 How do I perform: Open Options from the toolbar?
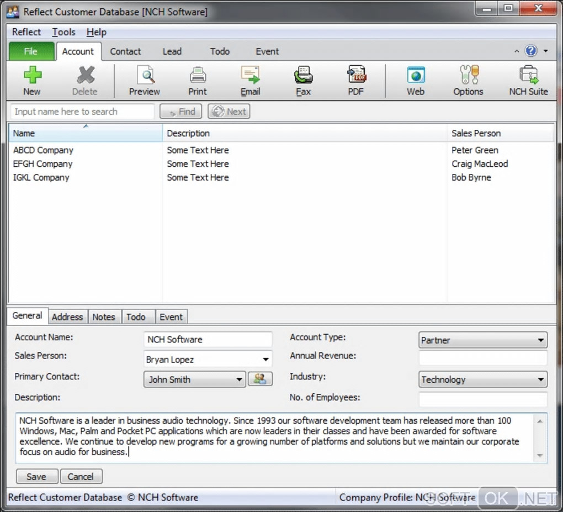[x=468, y=81]
